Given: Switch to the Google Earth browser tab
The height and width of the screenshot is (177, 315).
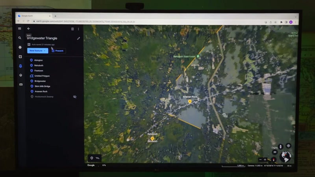Looking at the screenshot, I should [34, 16].
